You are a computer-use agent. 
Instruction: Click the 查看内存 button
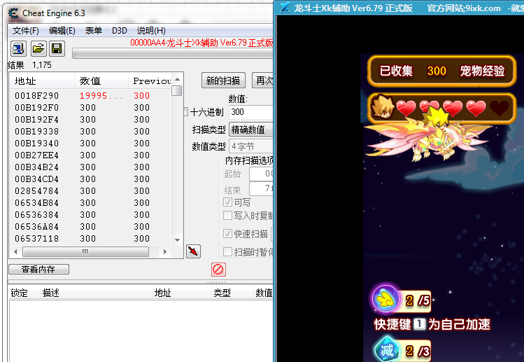pyautogui.click(x=38, y=269)
